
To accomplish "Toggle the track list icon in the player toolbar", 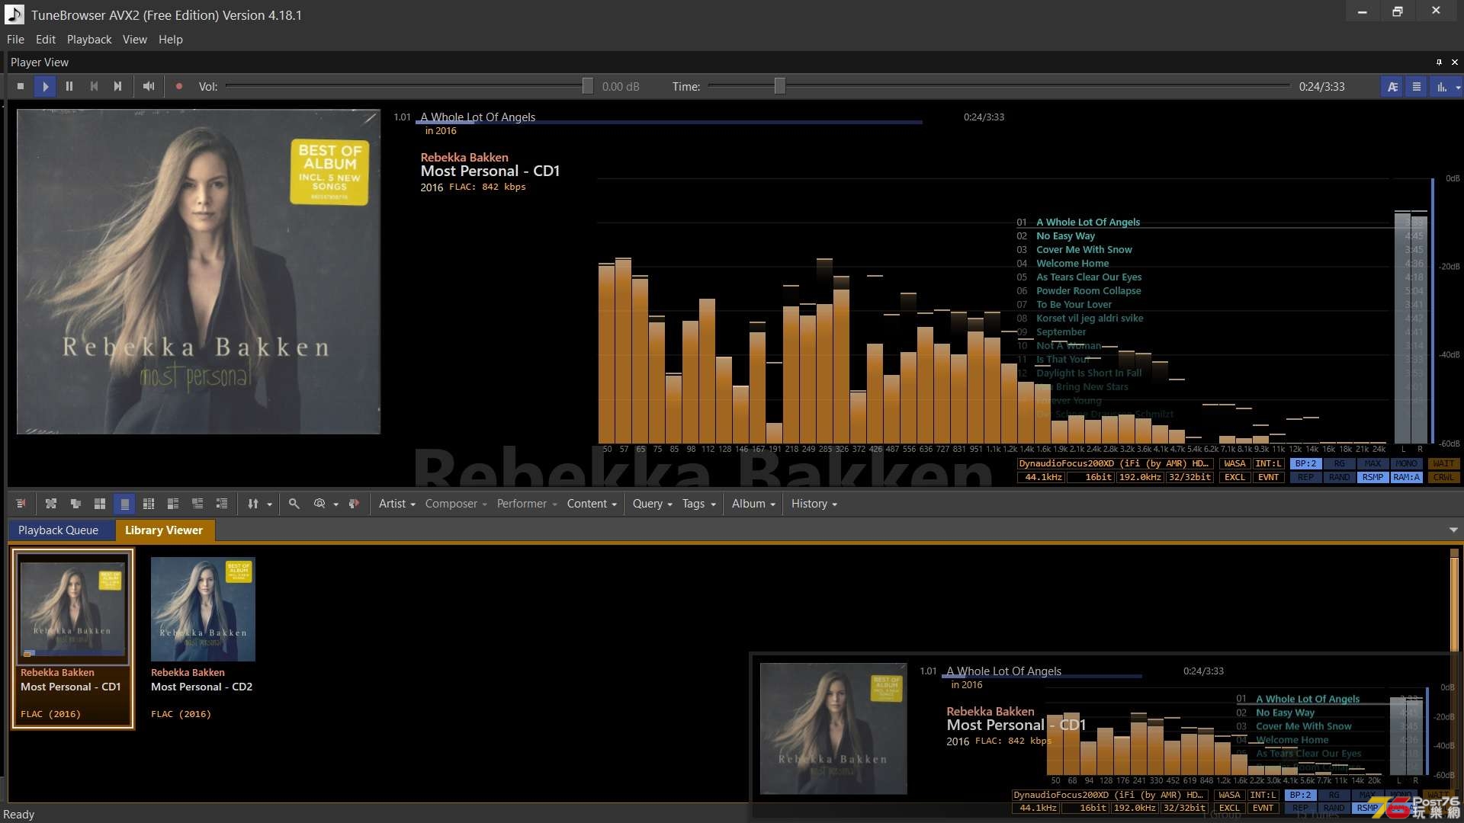I will [x=1416, y=87].
